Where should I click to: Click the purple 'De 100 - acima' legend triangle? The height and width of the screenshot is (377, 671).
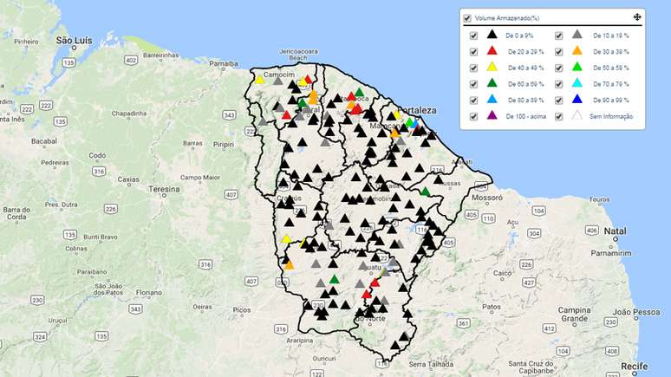(x=492, y=116)
